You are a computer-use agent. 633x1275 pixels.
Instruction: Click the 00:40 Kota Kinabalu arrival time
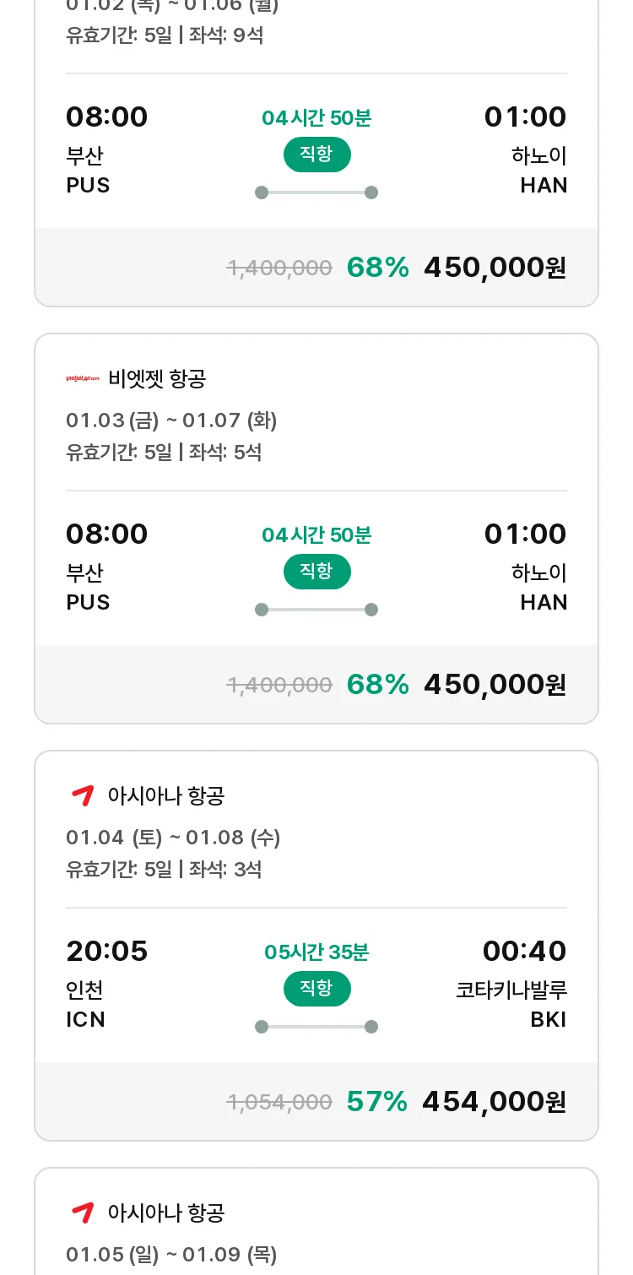pos(524,952)
